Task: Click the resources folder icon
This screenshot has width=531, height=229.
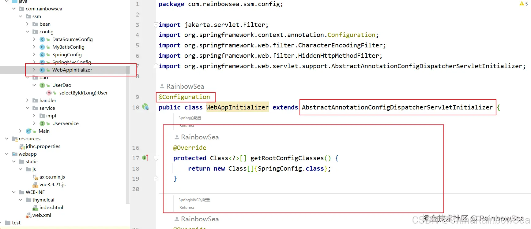Action: [x=15, y=139]
